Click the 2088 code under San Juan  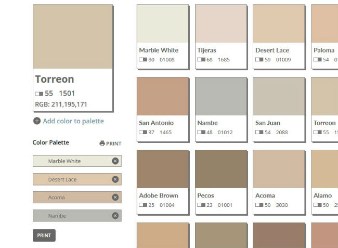coord(282,132)
